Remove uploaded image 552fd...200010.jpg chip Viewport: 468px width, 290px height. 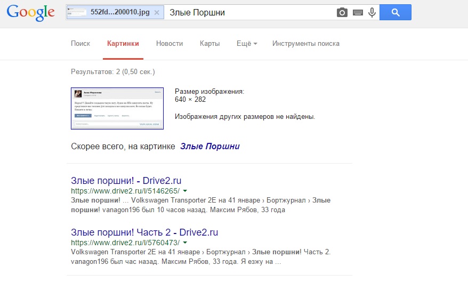(157, 13)
